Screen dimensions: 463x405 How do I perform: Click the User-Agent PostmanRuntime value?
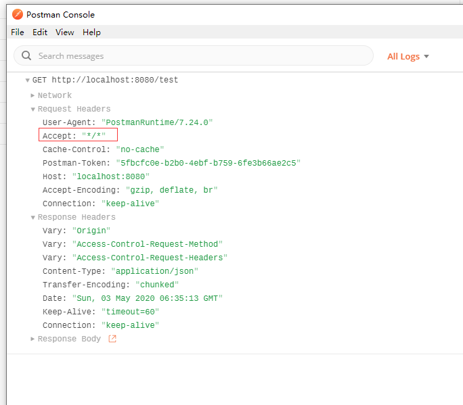[156, 122]
